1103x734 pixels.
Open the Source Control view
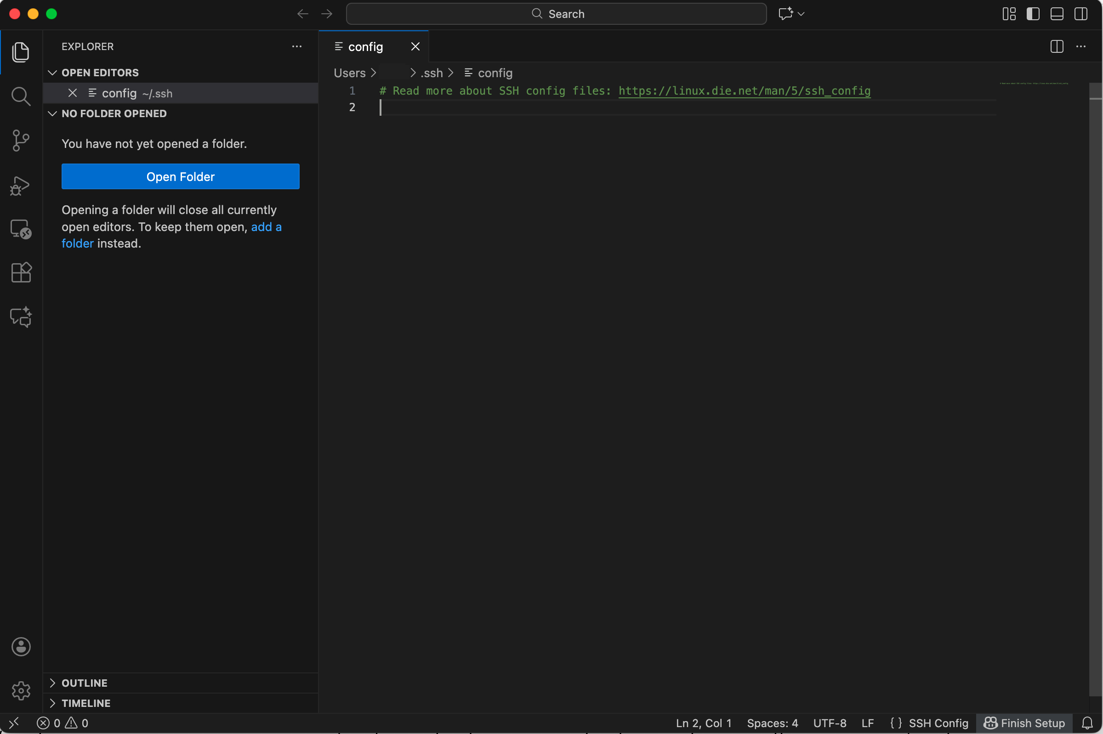tap(21, 141)
